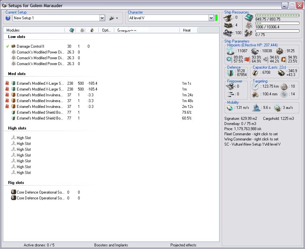Open the Projected effects panel

coord(183,245)
